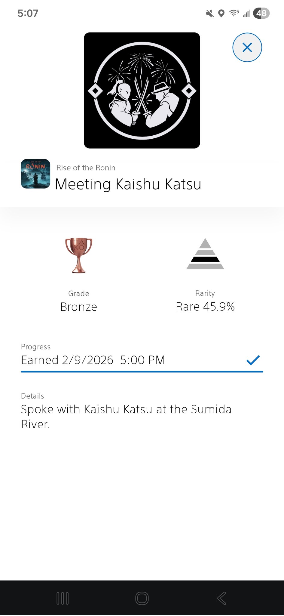Tap the location status icon
Image resolution: width=284 pixels, height=616 pixels.
[221, 14]
